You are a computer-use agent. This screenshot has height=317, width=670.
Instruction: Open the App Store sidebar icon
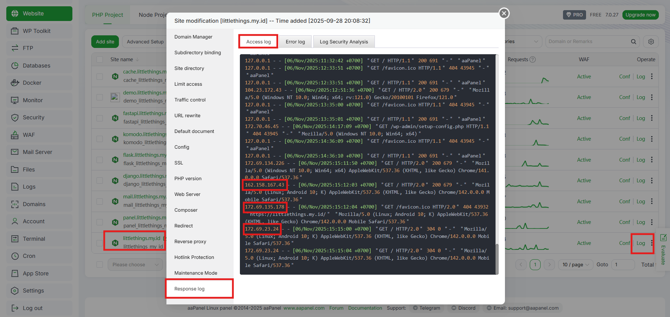(x=15, y=273)
